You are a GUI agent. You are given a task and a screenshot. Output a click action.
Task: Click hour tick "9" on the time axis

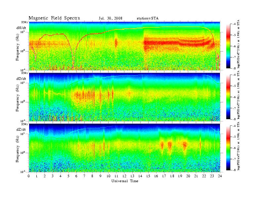[101, 176]
